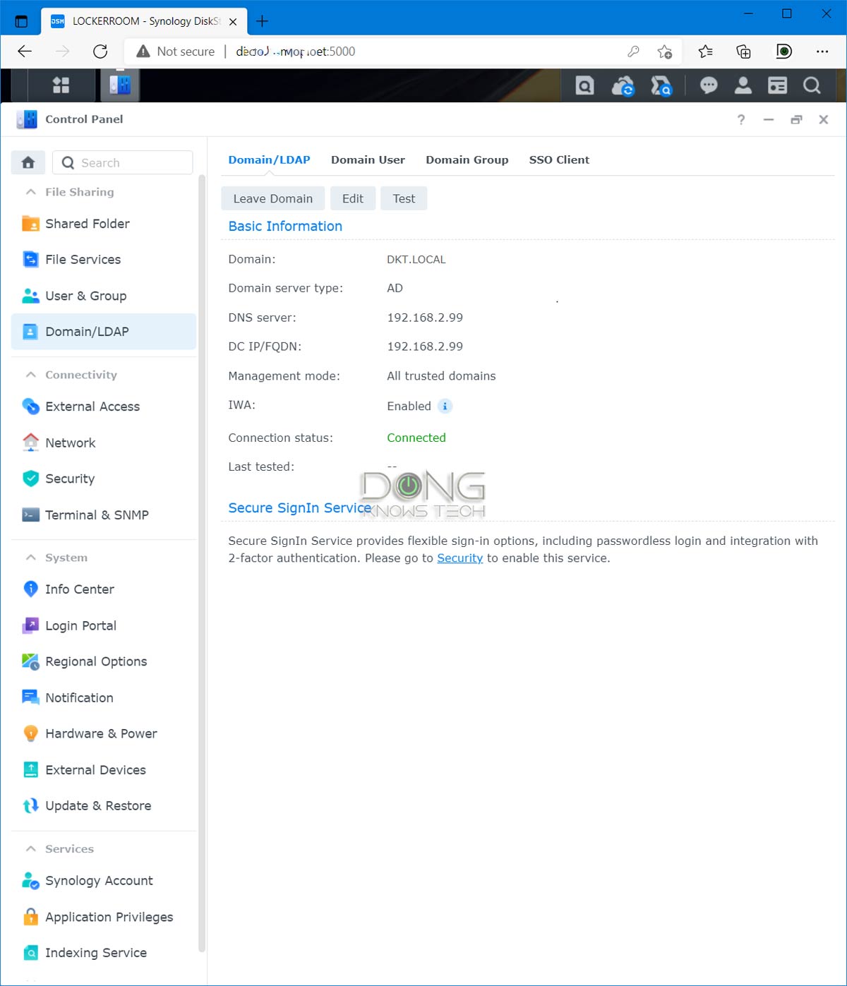The image size is (847, 986).
Task: Click the Connected status text
Action: coord(416,438)
